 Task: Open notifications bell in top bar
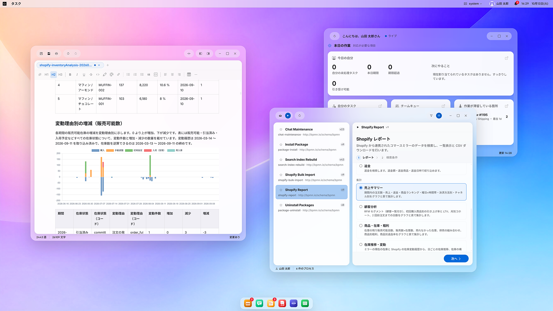(516, 4)
